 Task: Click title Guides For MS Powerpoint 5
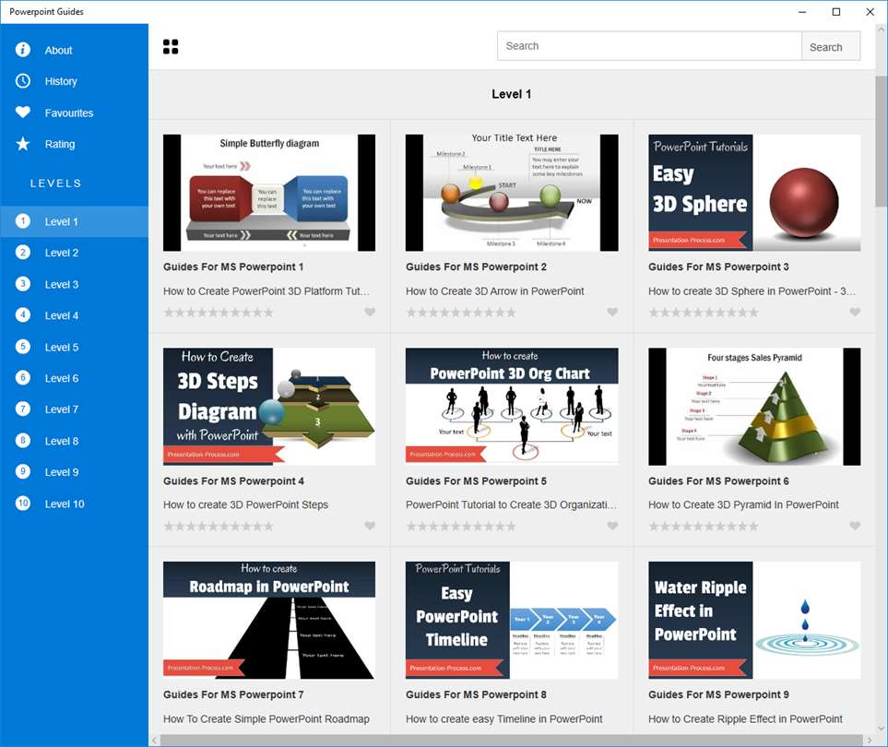477,480
